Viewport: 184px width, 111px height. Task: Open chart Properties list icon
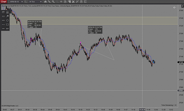pyautogui.click(x=85, y=2)
